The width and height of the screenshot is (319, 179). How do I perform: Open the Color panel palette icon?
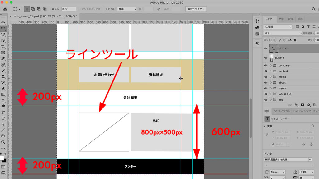[x=257, y=28]
